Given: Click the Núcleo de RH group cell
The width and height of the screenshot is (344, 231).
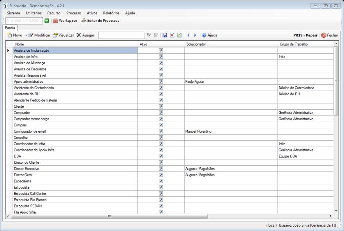Looking at the screenshot, I should tap(305, 94).
